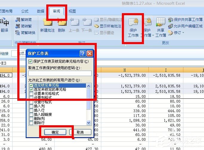Open the 审阅 ribbon tab
Screen dimensions: 204x150
56,11
